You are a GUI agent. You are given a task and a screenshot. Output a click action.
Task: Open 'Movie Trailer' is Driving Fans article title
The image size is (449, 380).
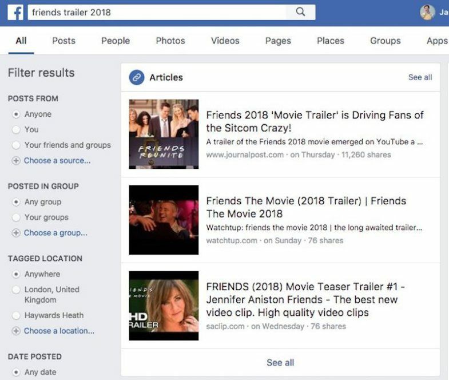tap(315, 121)
